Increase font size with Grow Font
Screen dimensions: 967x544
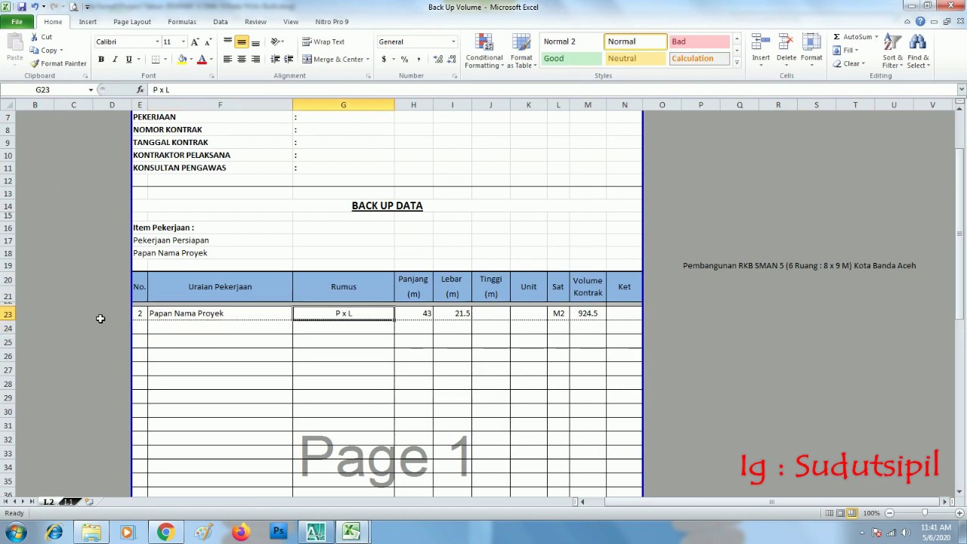coord(195,42)
